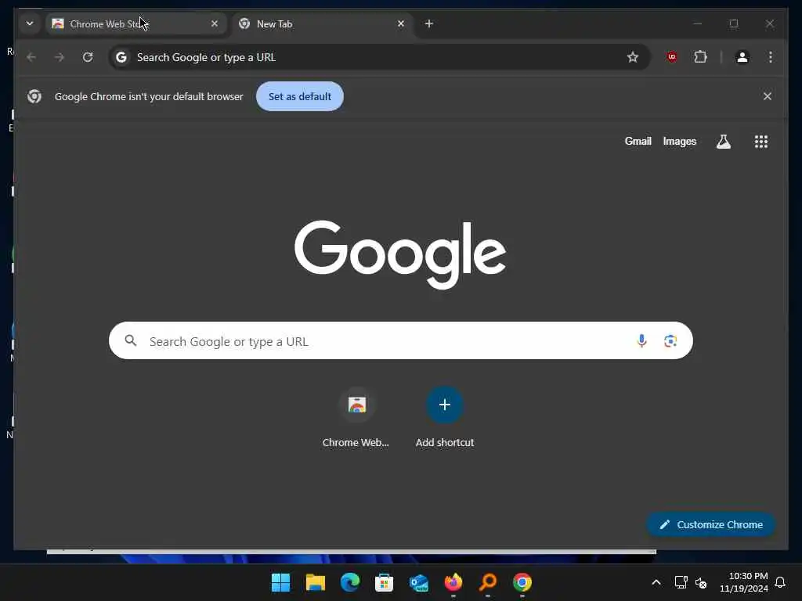Open the profile avatar menu
The height and width of the screenshot is (601, 802).
742,57
